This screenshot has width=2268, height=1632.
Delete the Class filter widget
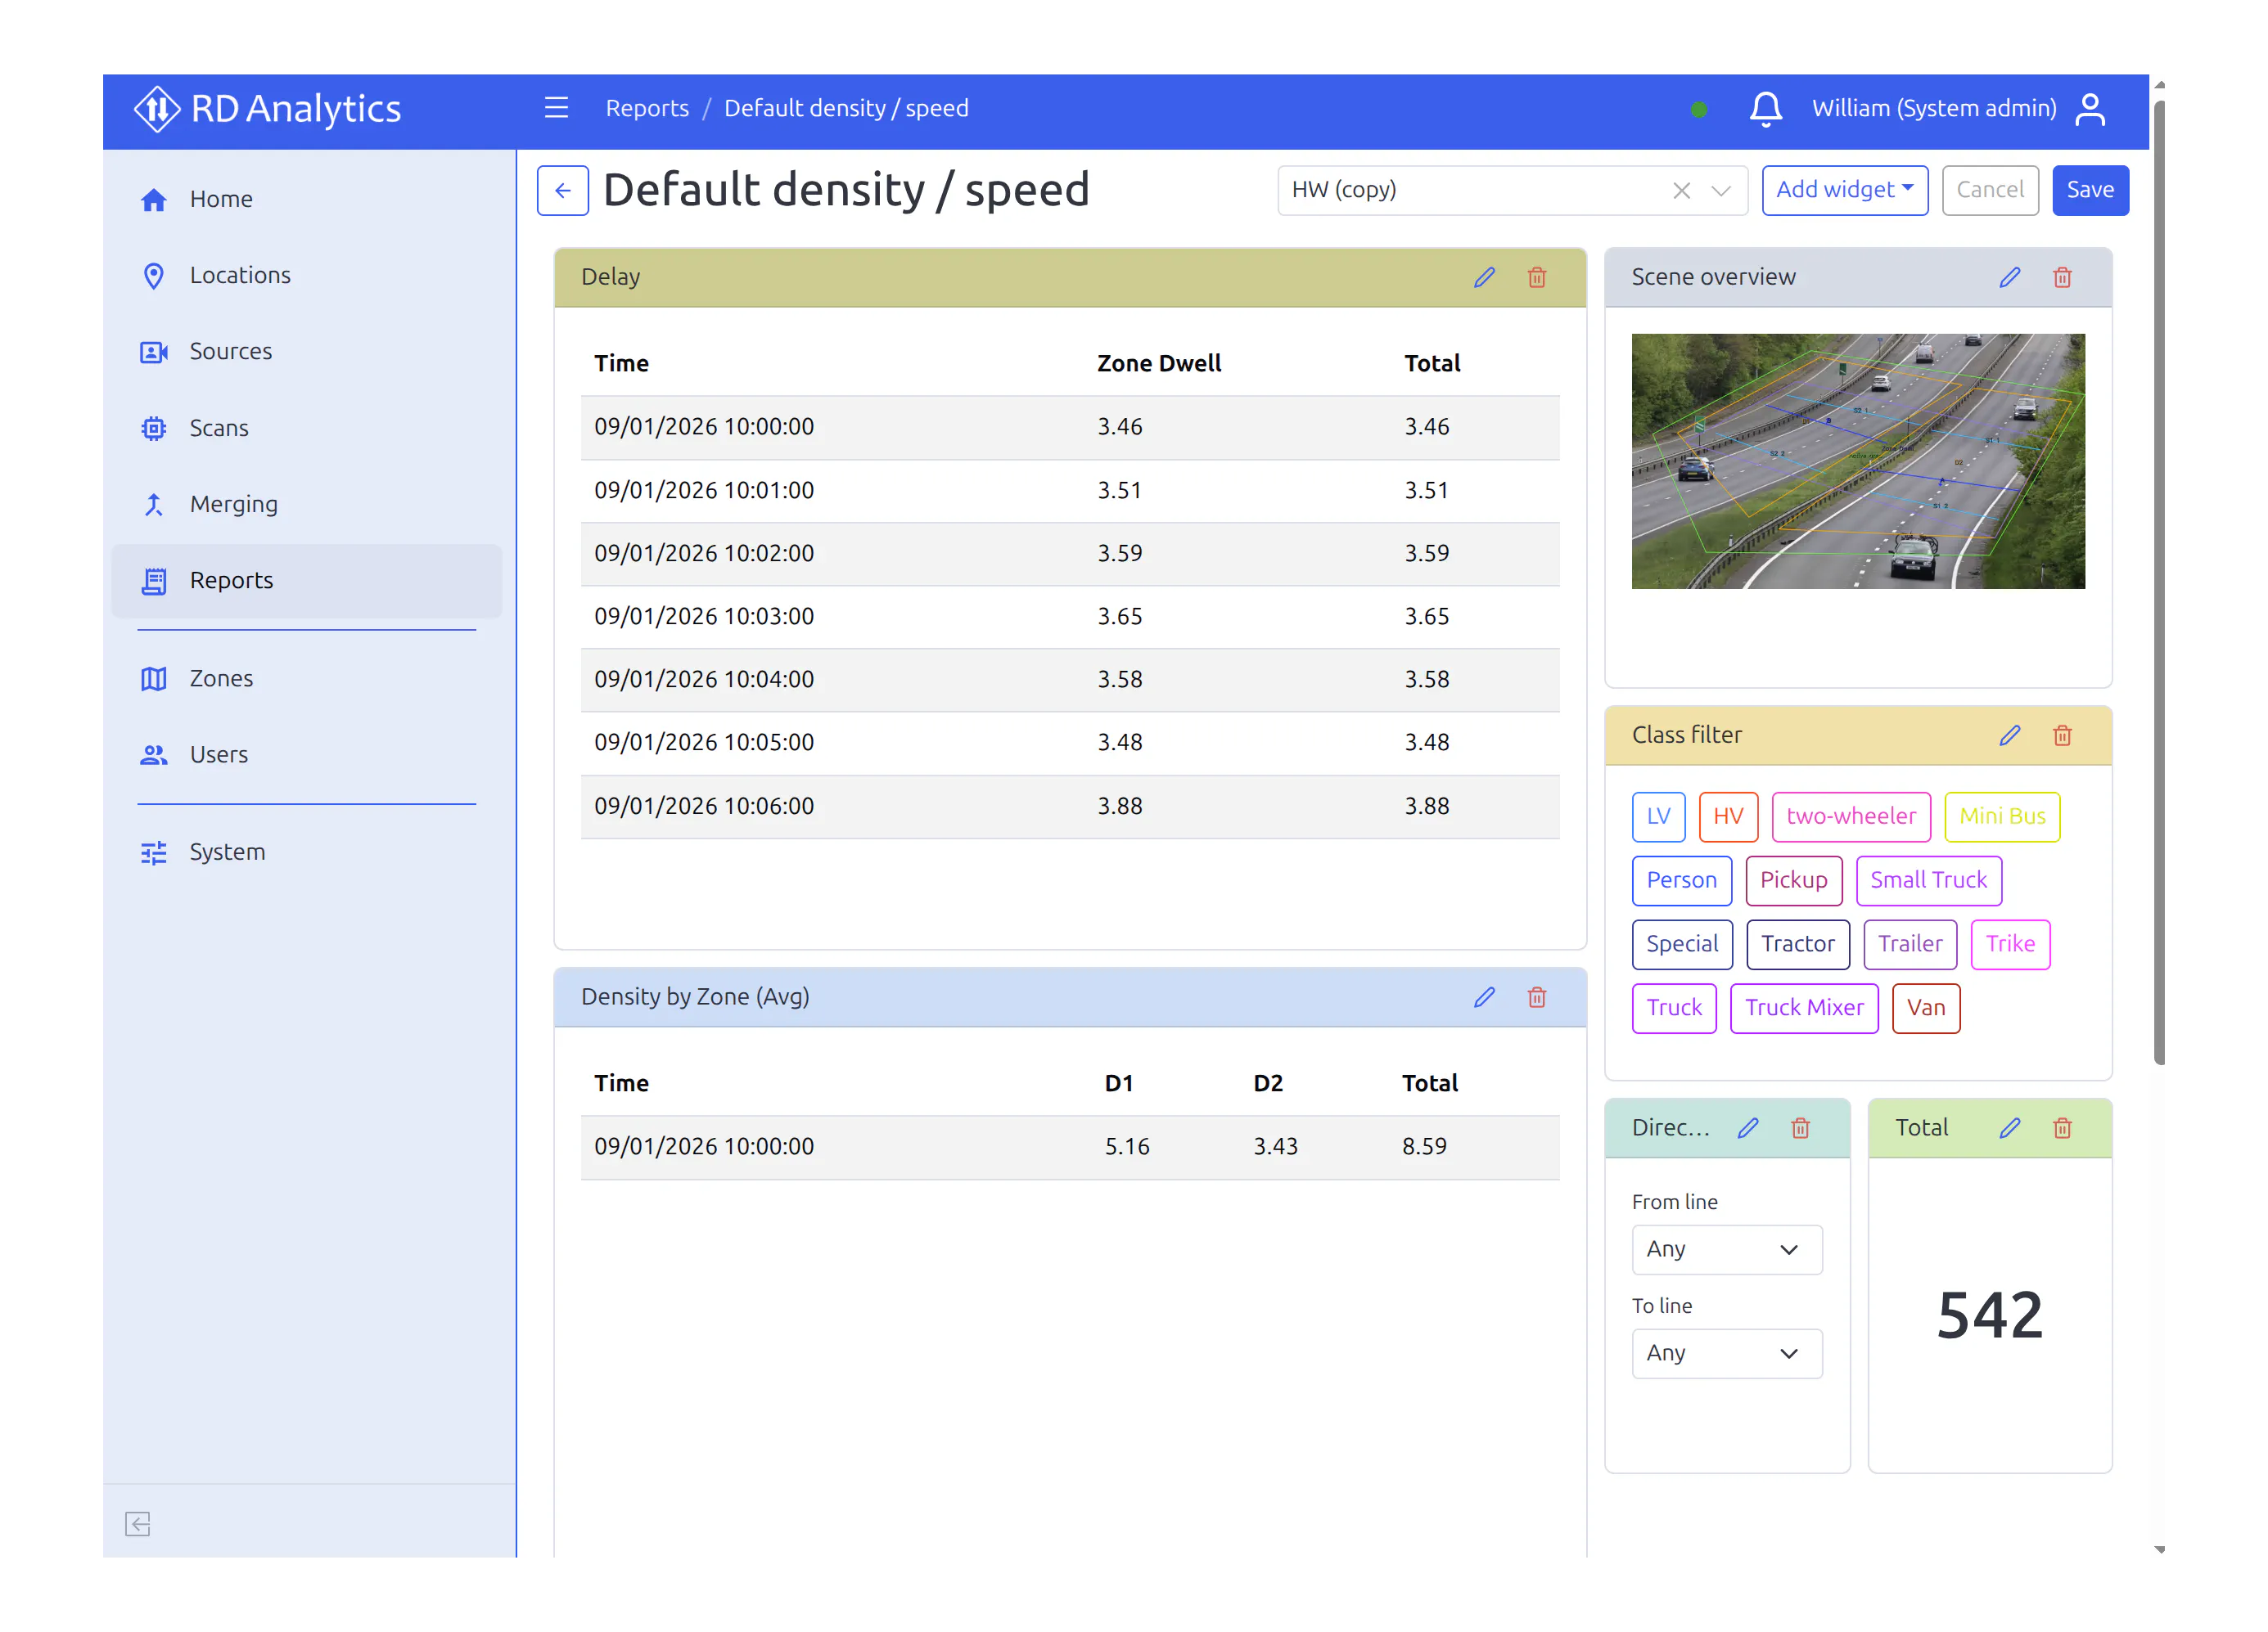pyautogui.click(x=2062, y=735)
